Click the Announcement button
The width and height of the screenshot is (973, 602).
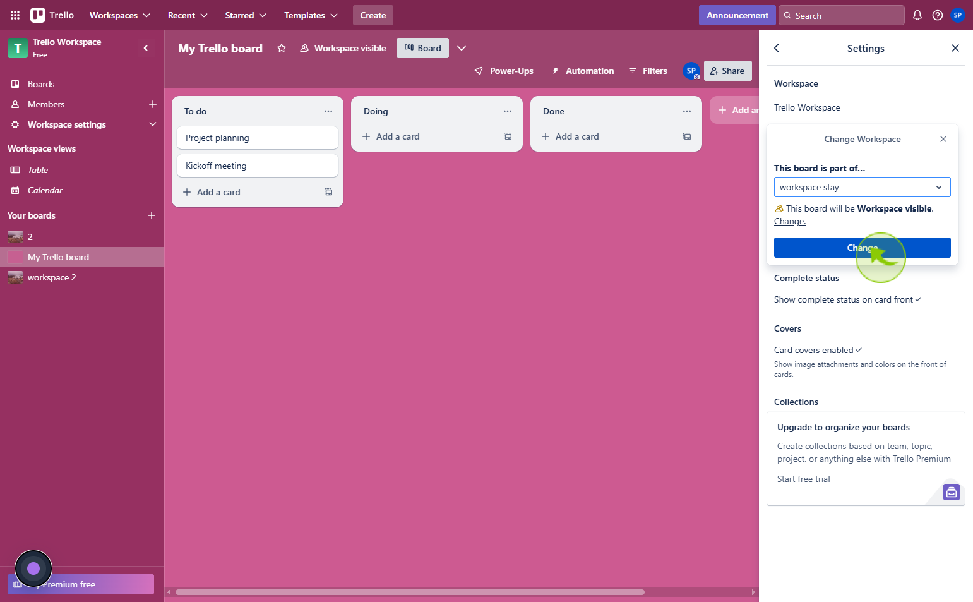[737, 15]
